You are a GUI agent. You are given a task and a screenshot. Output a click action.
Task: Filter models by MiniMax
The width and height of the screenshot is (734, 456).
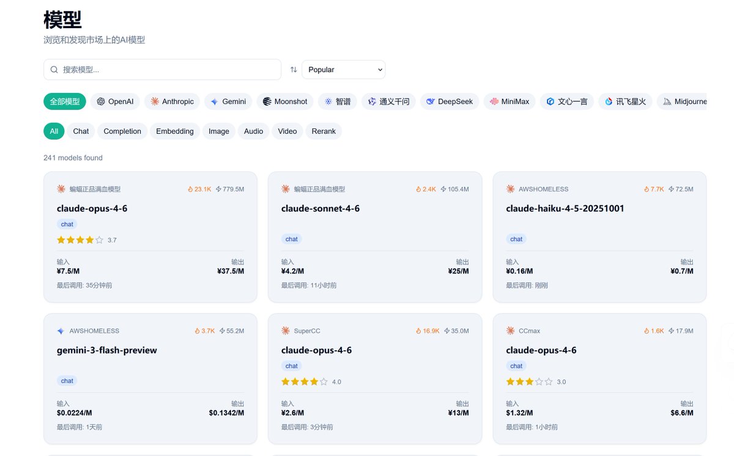point(510,101)
